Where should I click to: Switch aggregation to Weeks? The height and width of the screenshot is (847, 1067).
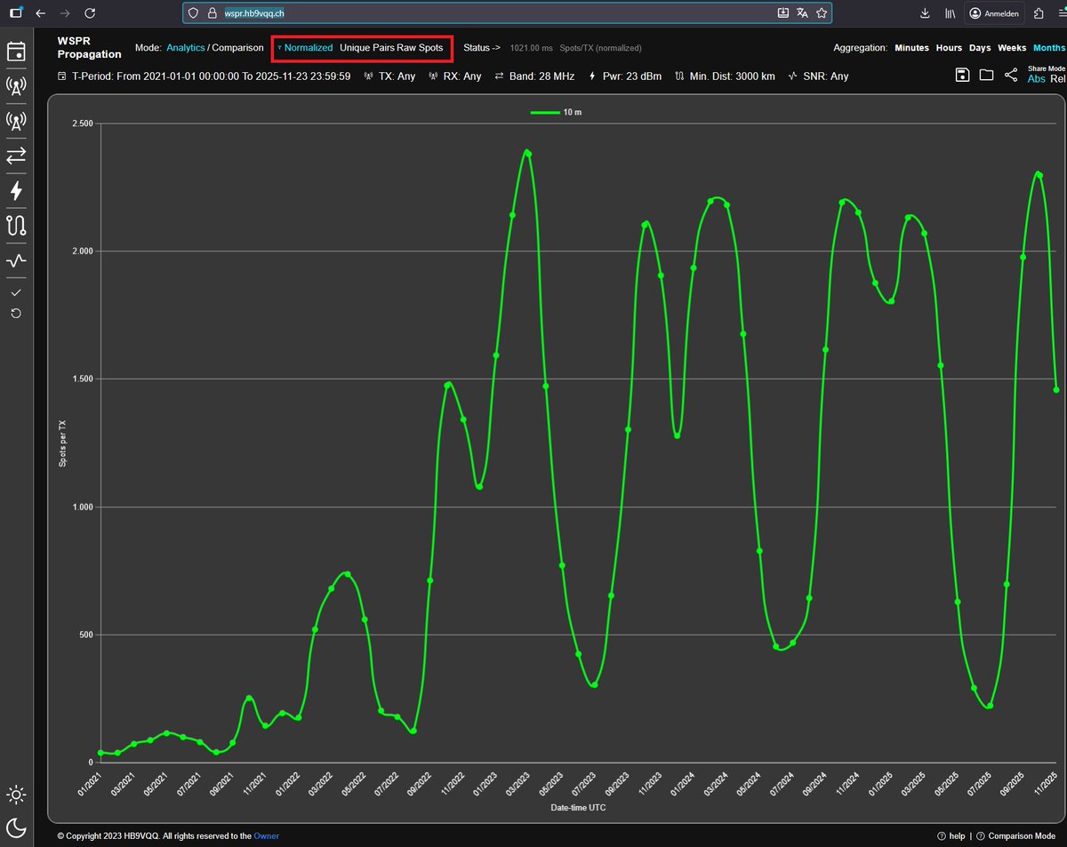pyautogui.click(x=1012, y=48)
